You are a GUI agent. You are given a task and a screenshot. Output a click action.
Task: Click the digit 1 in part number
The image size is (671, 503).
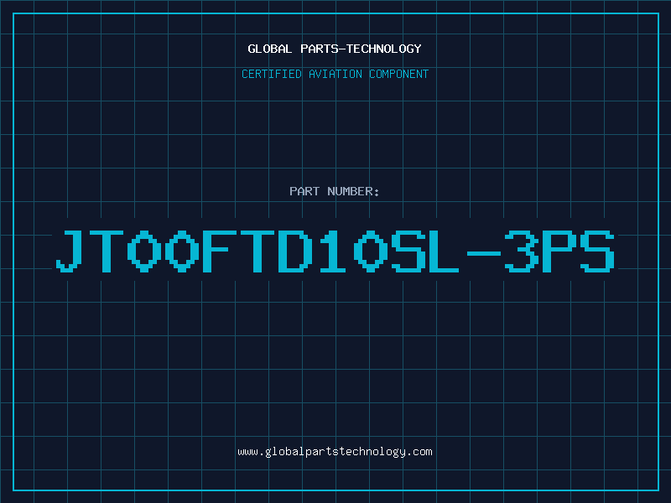point(332,251)
